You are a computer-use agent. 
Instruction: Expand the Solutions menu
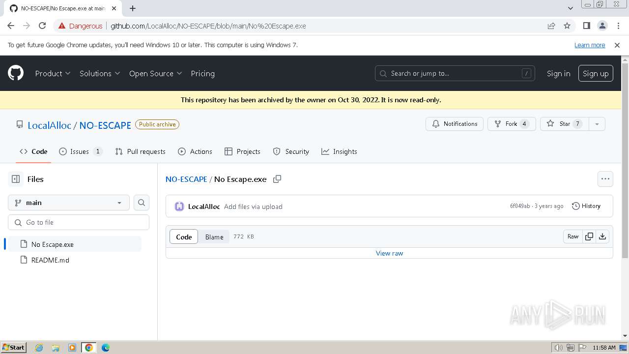pos(100,73)
